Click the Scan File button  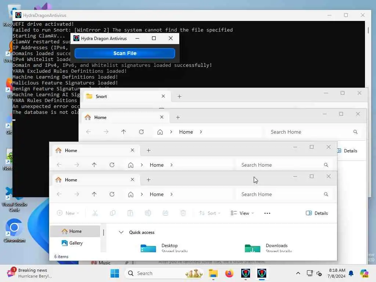pos(125,53)
